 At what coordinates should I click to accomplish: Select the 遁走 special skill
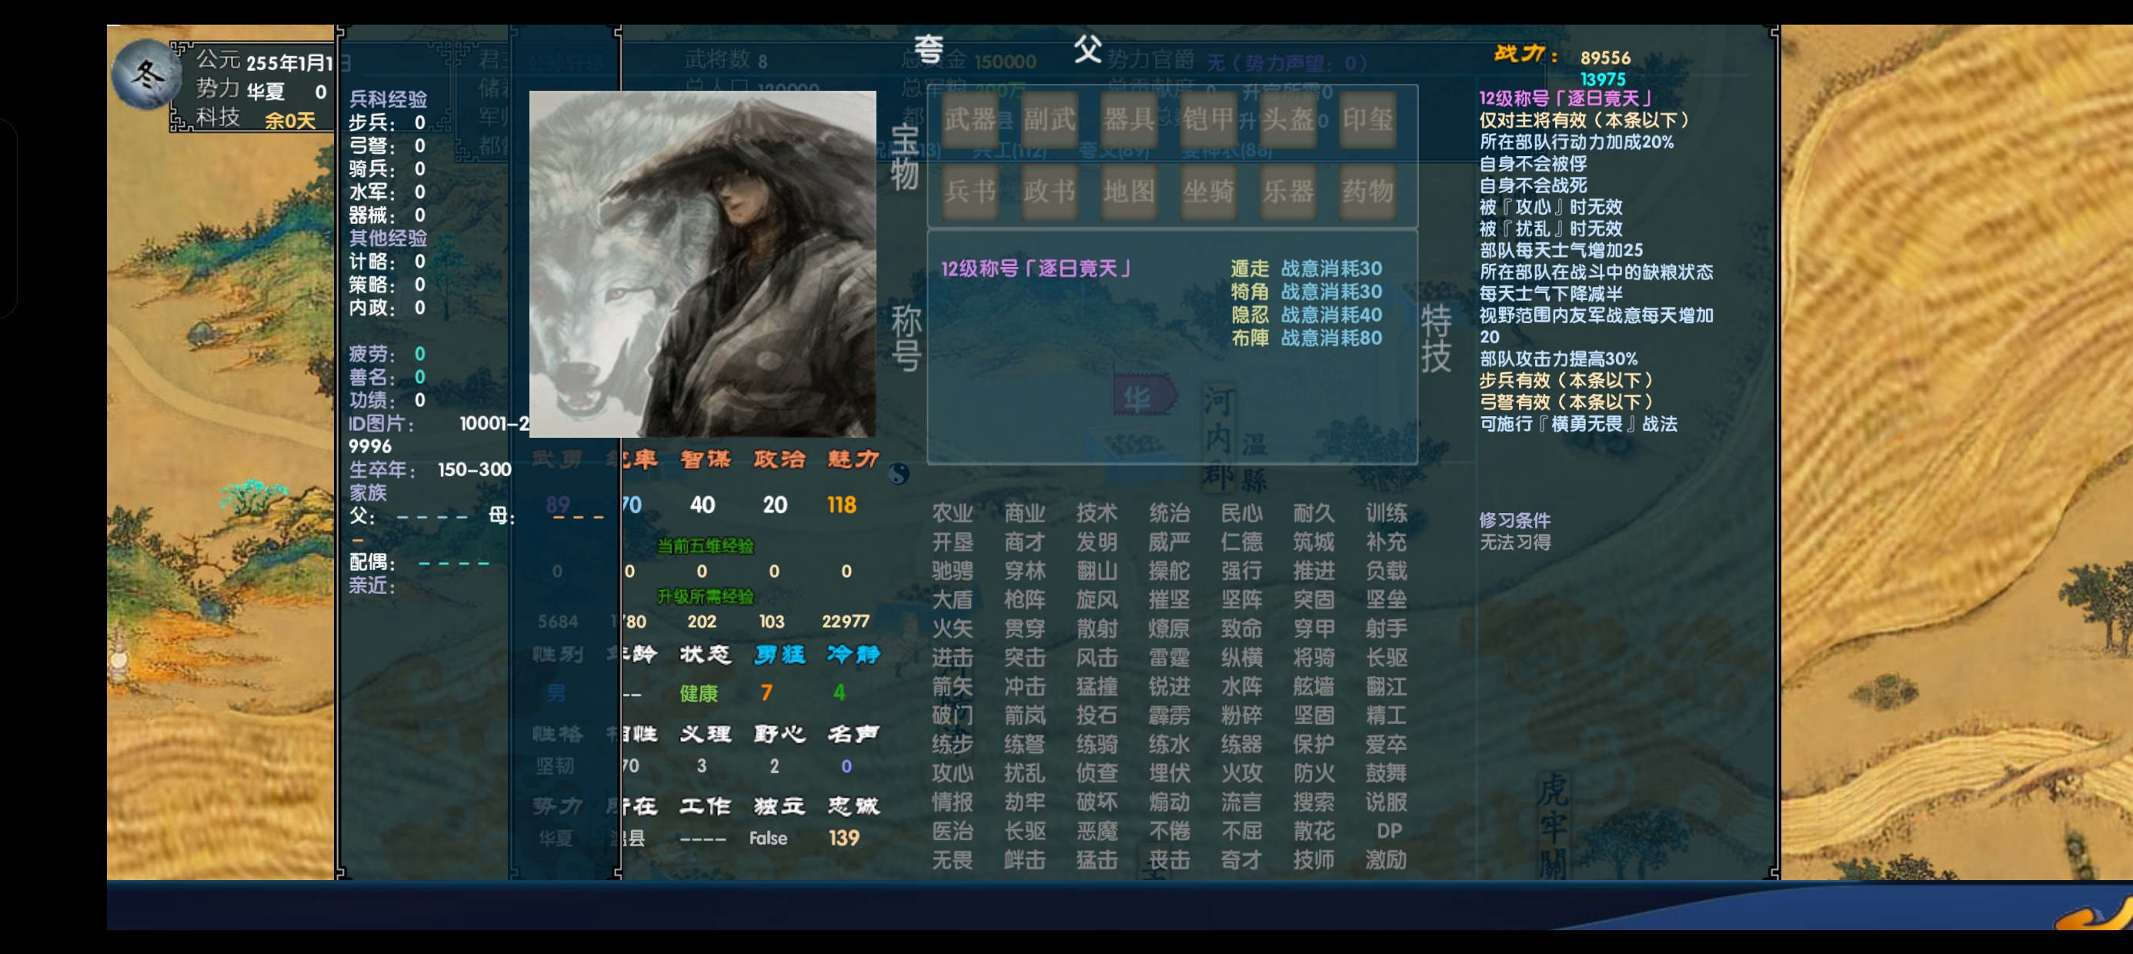(x=1249, y=269)
